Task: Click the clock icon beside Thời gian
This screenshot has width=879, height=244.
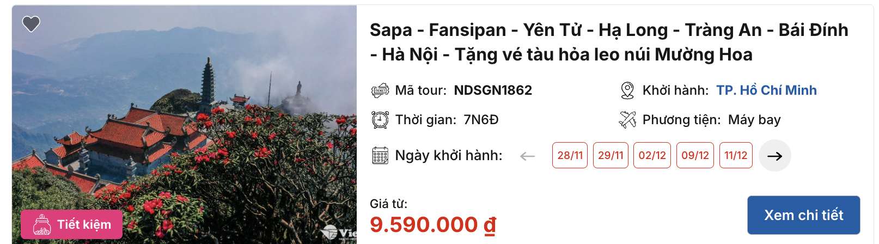Action: 380,120
